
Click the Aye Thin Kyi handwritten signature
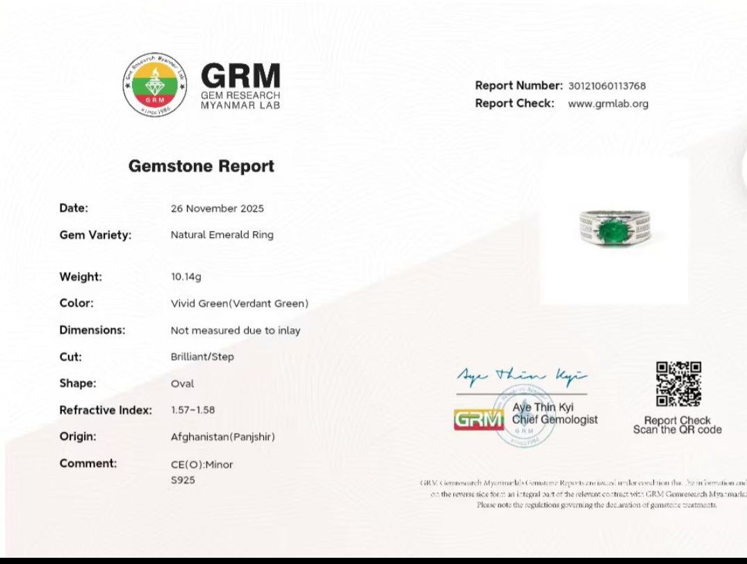[x=521, y=376]
